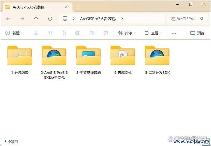Open the 3-中文离线帮助 folder icon

(88, 55)
